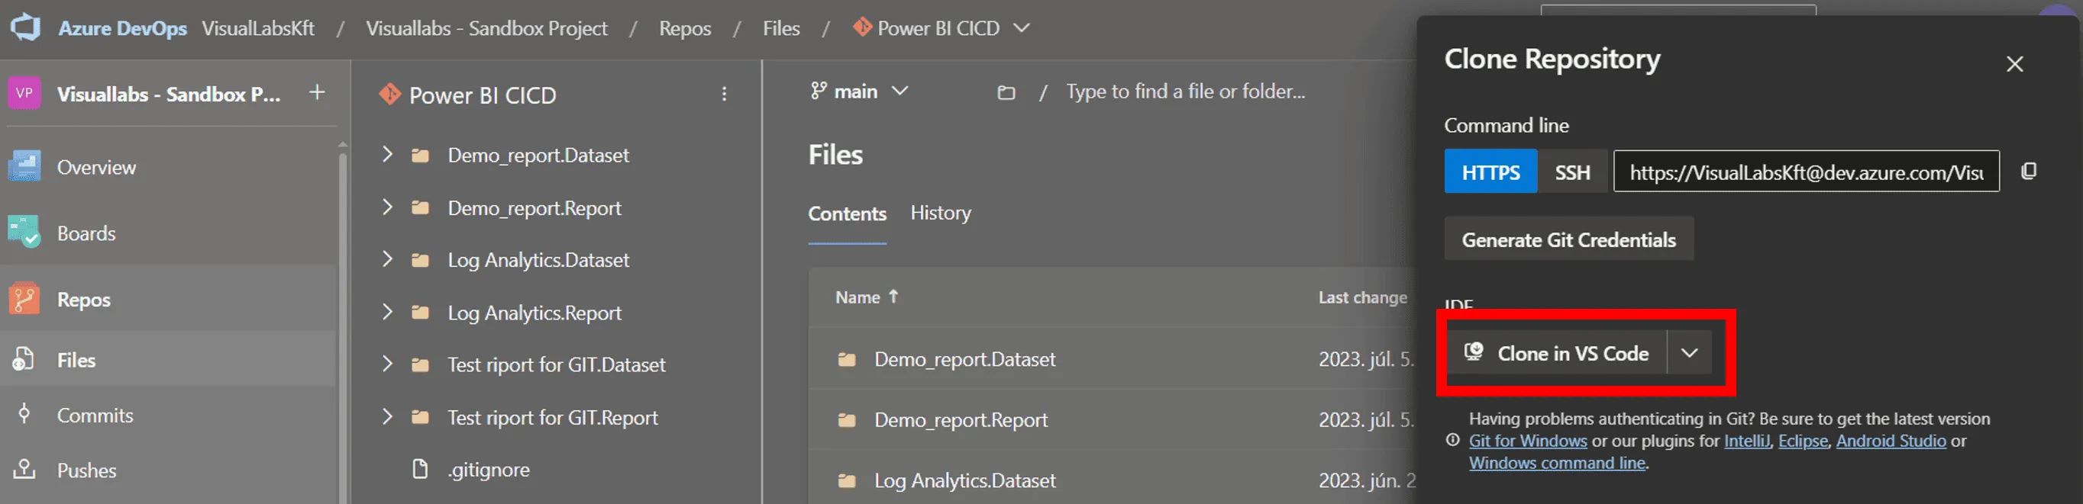The image size is (2083, 504).
Task: Open the .gitignore file in the tree
Action: 489,470
